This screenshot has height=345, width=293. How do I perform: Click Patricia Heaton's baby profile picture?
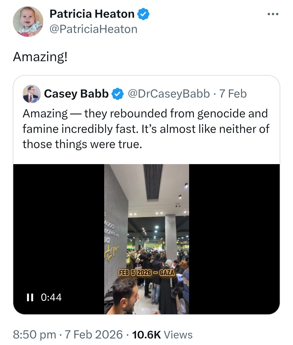click(28, 21)
